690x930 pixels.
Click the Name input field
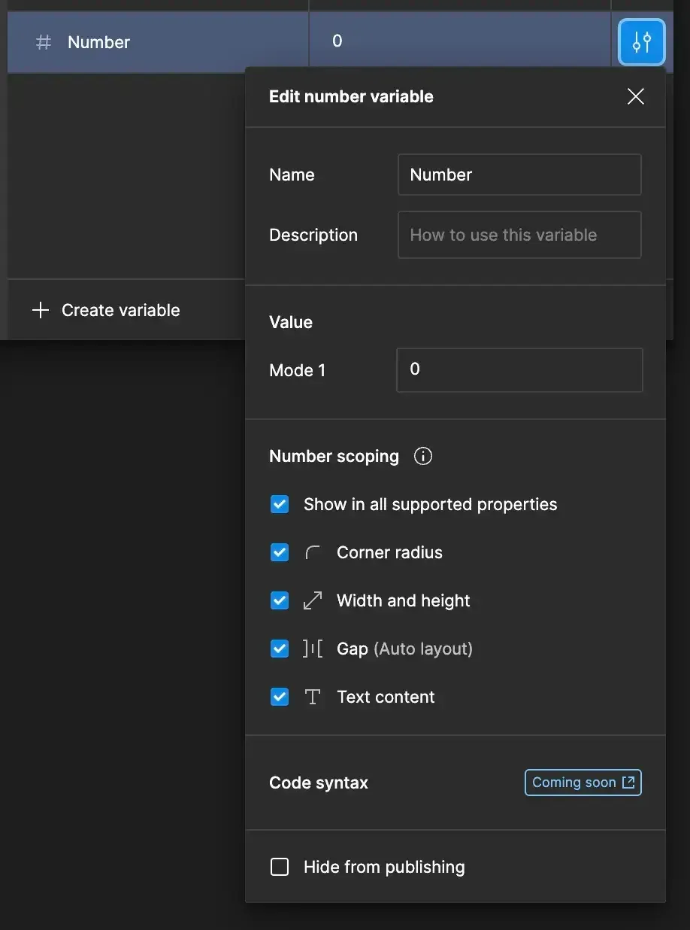coord(519,175)
